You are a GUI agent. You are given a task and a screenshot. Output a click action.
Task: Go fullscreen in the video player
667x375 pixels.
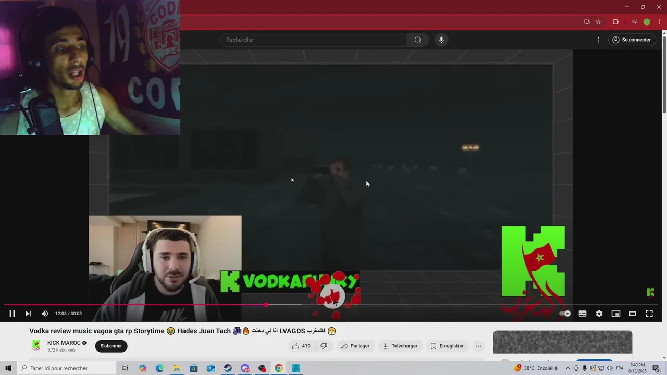click(x=649, y=314)
